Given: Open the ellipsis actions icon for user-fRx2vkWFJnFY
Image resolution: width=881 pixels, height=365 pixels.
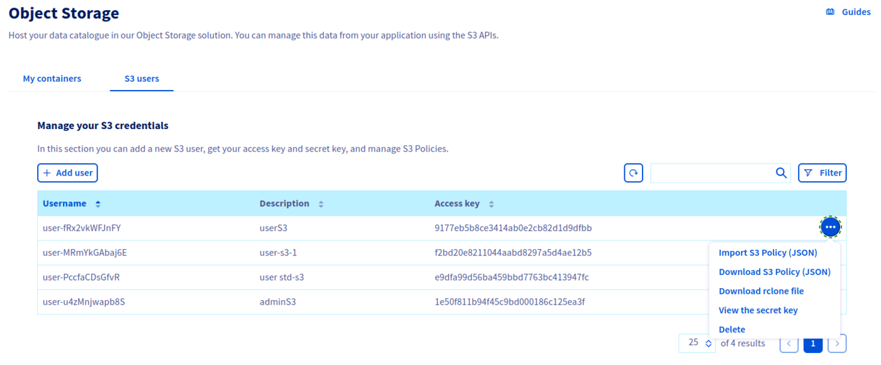Looking at the screenshot, I should pos(830,227).
